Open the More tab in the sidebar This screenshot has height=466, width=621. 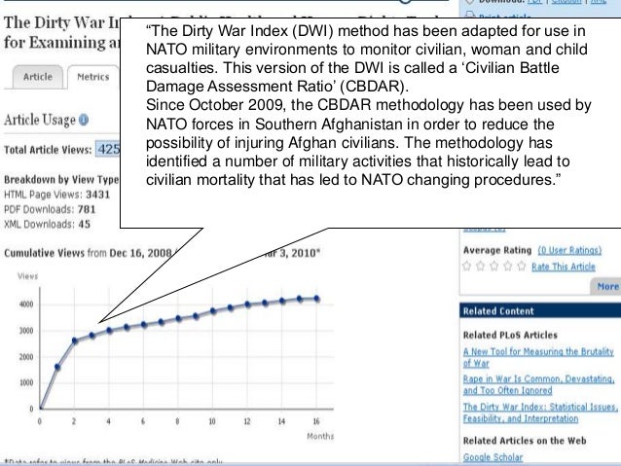tap(606, 286)
